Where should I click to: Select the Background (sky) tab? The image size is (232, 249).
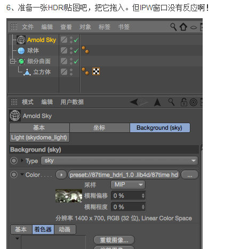[x=160, y=127]
